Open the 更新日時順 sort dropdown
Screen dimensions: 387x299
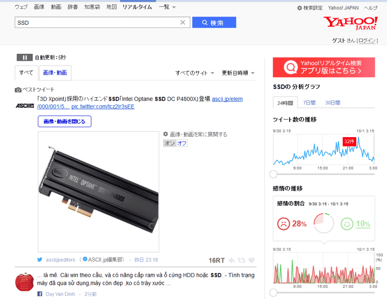238,73
